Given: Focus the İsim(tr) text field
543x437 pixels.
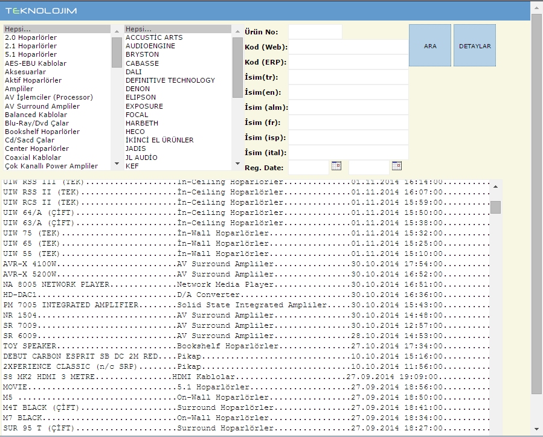Looking at the screenshot, I should coord(349,77).
